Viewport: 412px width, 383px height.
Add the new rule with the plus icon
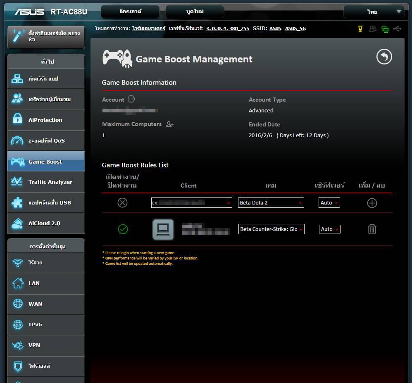372,203
